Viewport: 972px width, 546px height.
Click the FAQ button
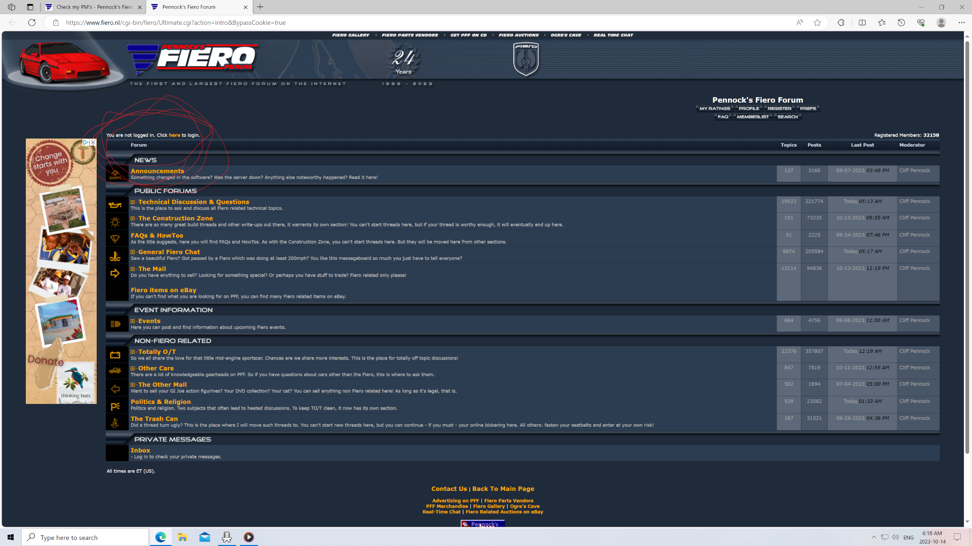[723, 116]
